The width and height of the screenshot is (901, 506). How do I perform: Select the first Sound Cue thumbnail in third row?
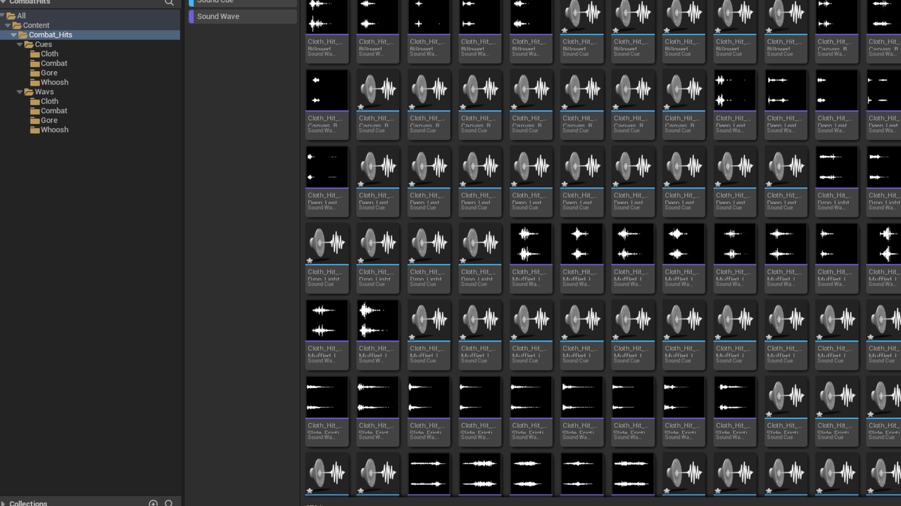(x=378, y=167)
